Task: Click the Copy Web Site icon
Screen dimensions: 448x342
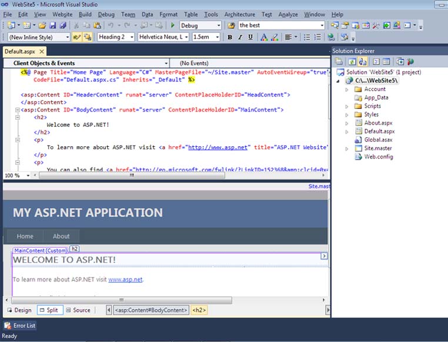Action: pyautogui.click(x=400, y=61)
